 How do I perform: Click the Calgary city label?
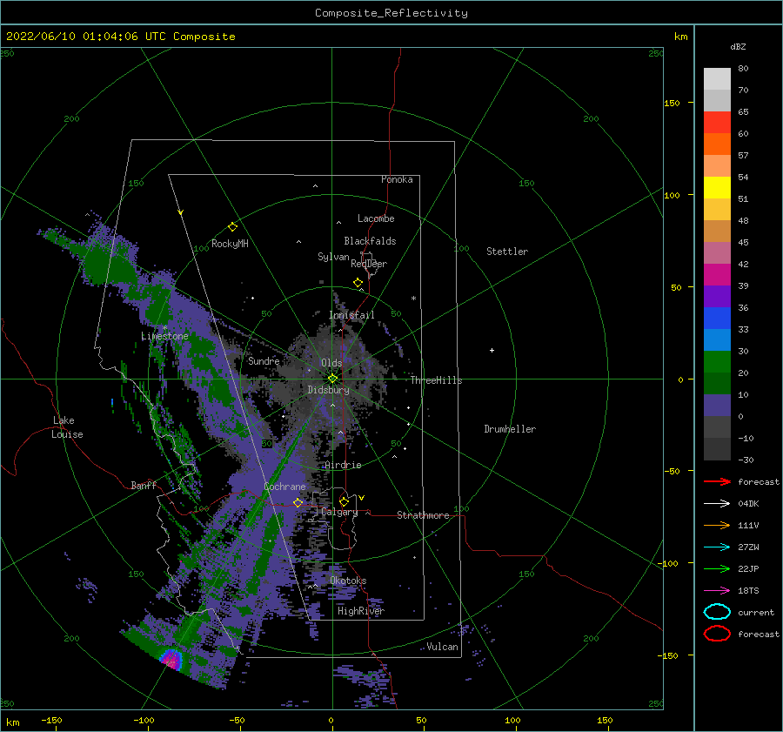coord(339,512)
